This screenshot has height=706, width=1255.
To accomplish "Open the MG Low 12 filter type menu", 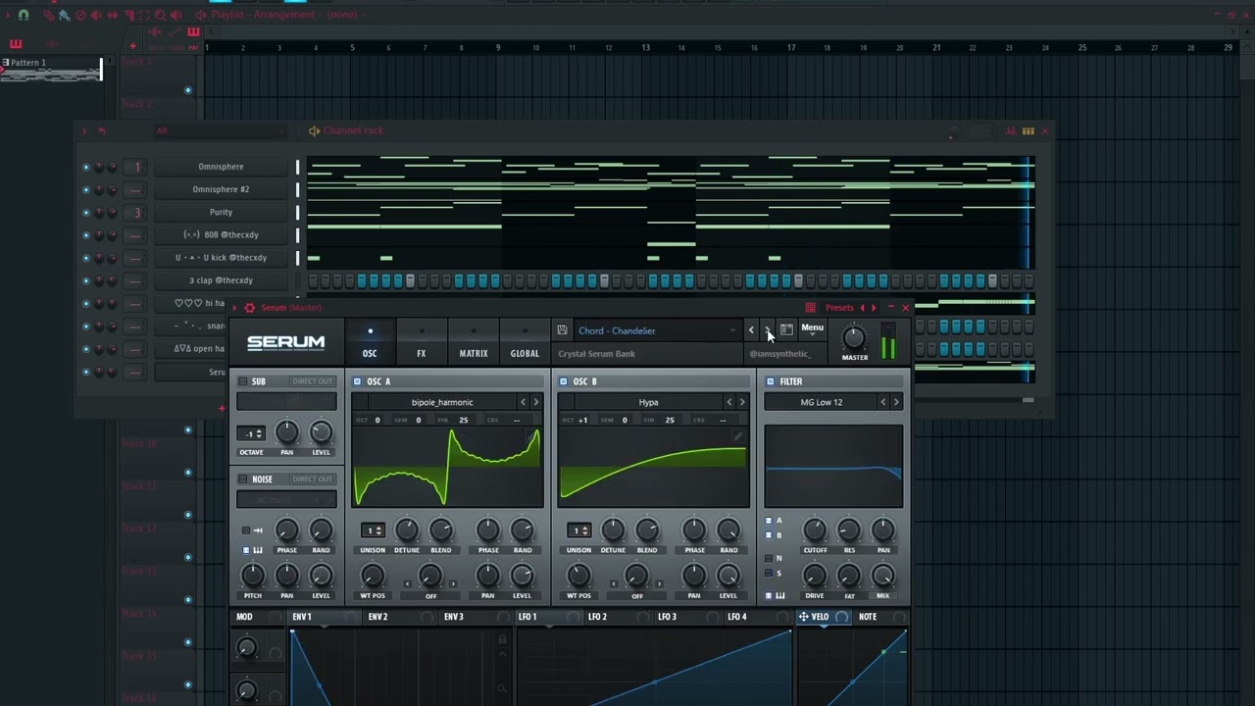I will coord(822,402).
